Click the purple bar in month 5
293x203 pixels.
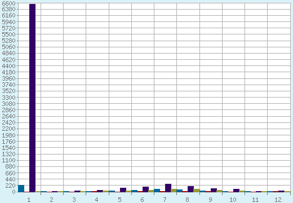pyautogui.click(x=123, y=190)
